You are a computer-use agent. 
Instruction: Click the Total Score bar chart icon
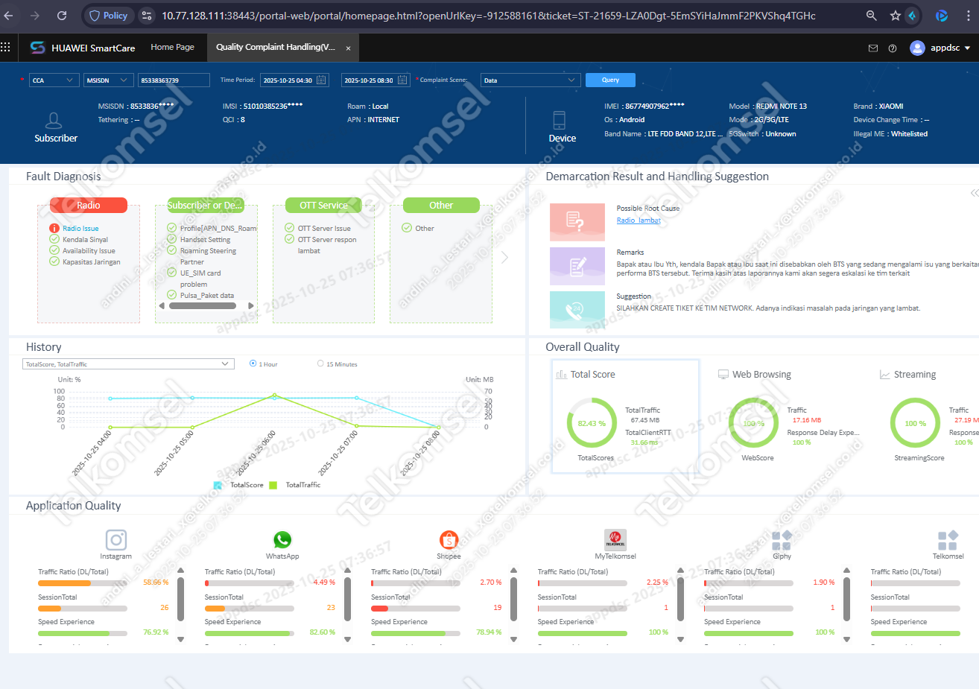click(x=561, y=375)
